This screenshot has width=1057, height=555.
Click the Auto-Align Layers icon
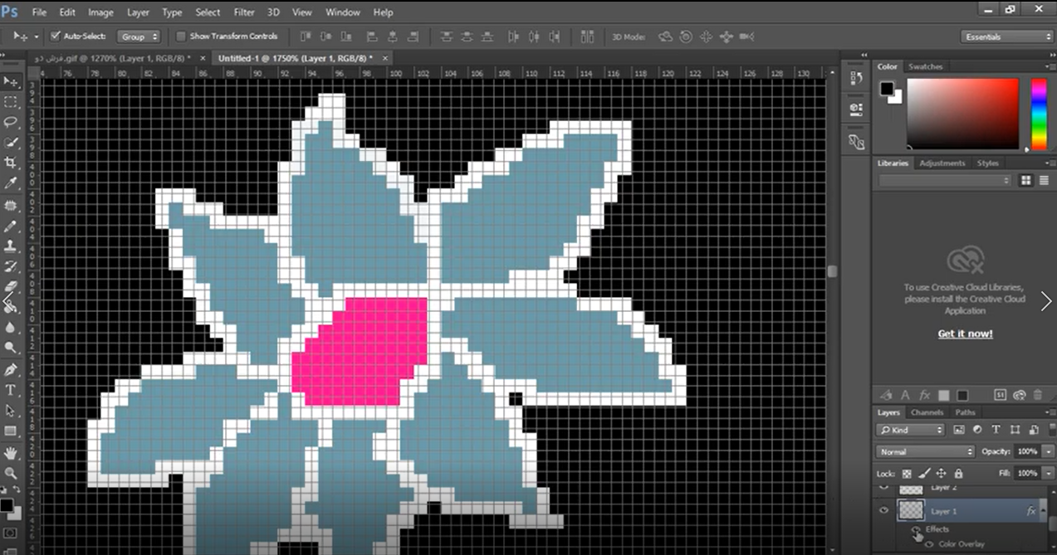tap(588, 37)
